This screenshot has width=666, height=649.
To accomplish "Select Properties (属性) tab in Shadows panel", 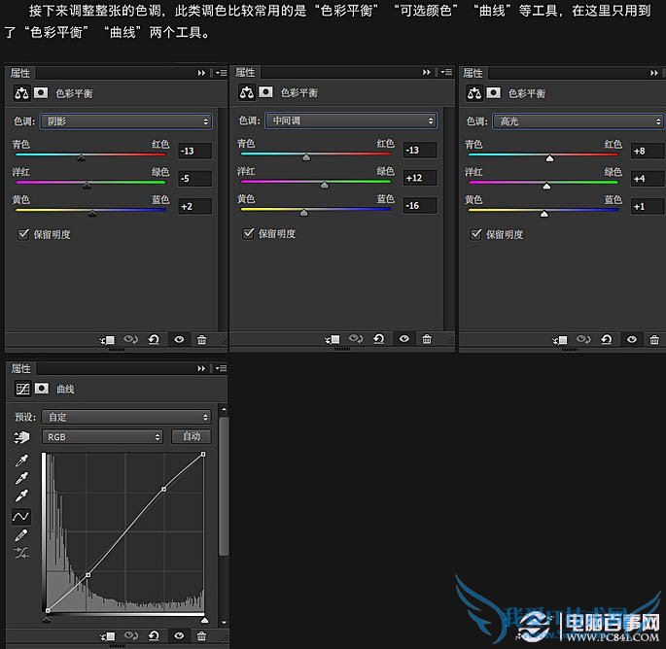I will pos(20,73).
